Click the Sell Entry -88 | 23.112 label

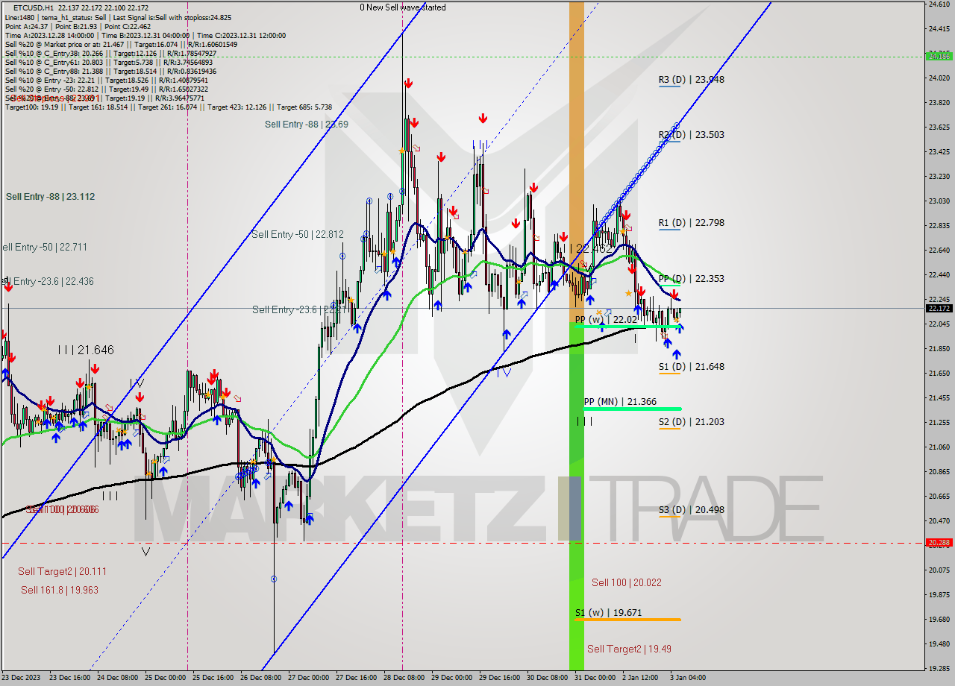point(50,197)
